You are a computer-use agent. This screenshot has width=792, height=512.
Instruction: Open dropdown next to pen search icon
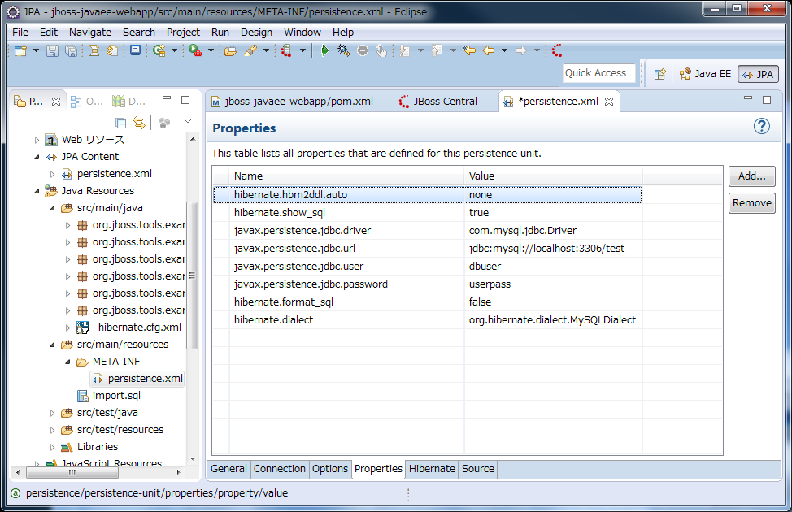(x=266, y=50)
